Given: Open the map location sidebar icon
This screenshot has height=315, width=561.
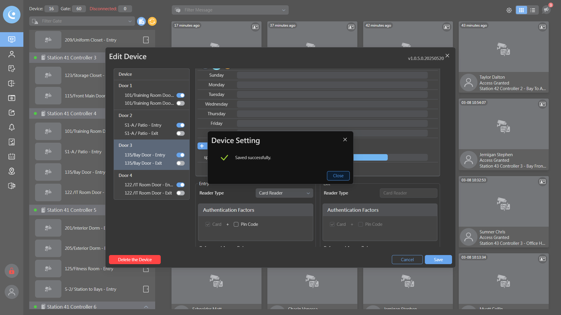Looking at the screenshot, I should point(12,171).
